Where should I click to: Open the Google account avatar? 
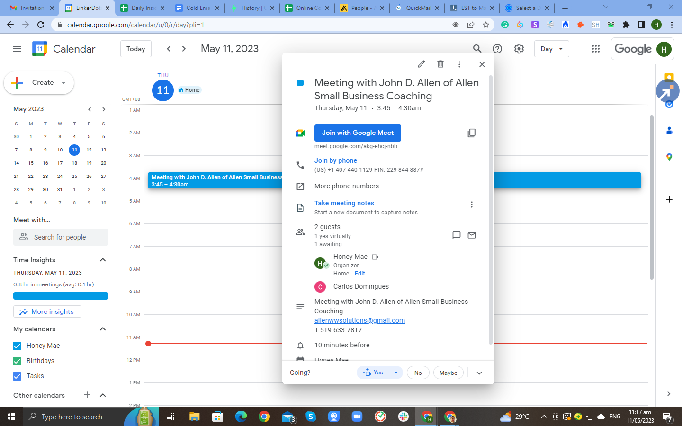pos(664,49)
